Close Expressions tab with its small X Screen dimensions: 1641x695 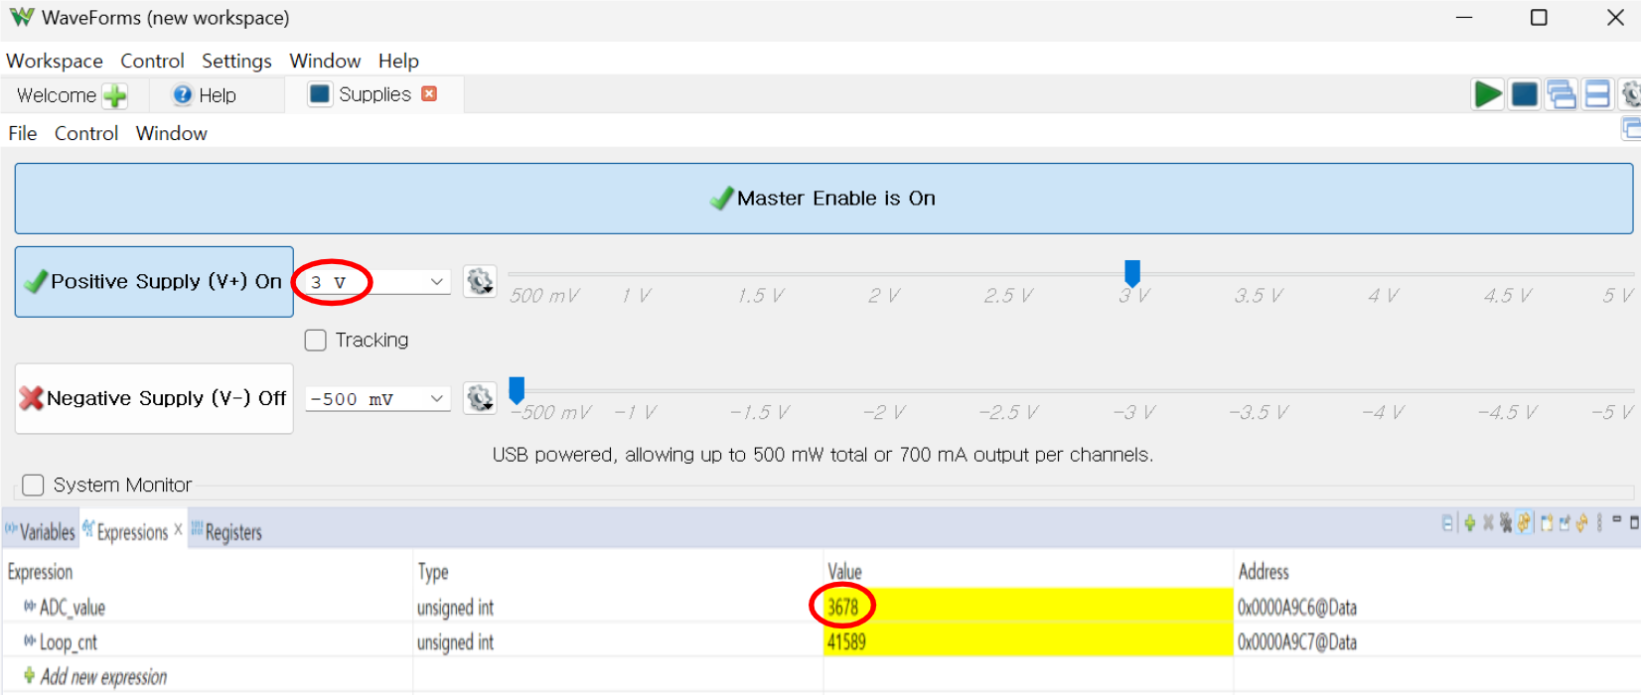tap(178, 529)
